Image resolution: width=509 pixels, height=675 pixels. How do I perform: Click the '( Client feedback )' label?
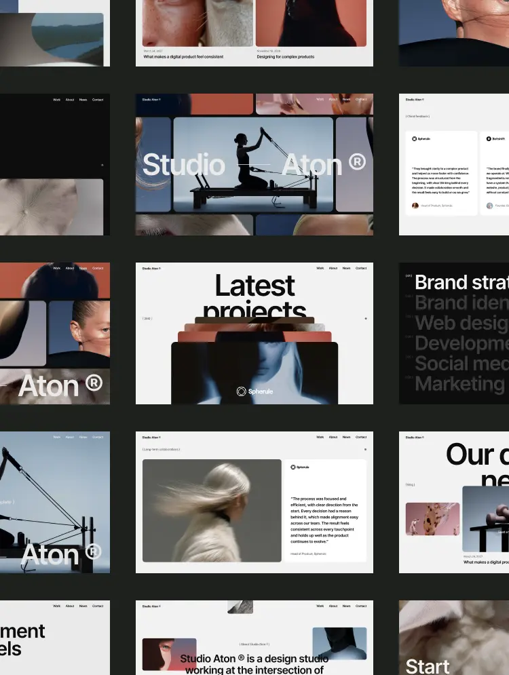[417, 116]
